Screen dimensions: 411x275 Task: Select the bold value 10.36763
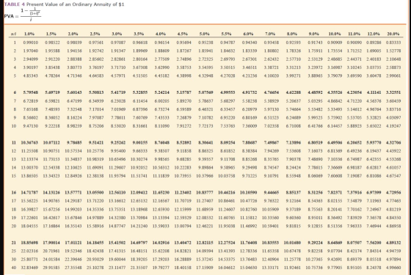29,143
